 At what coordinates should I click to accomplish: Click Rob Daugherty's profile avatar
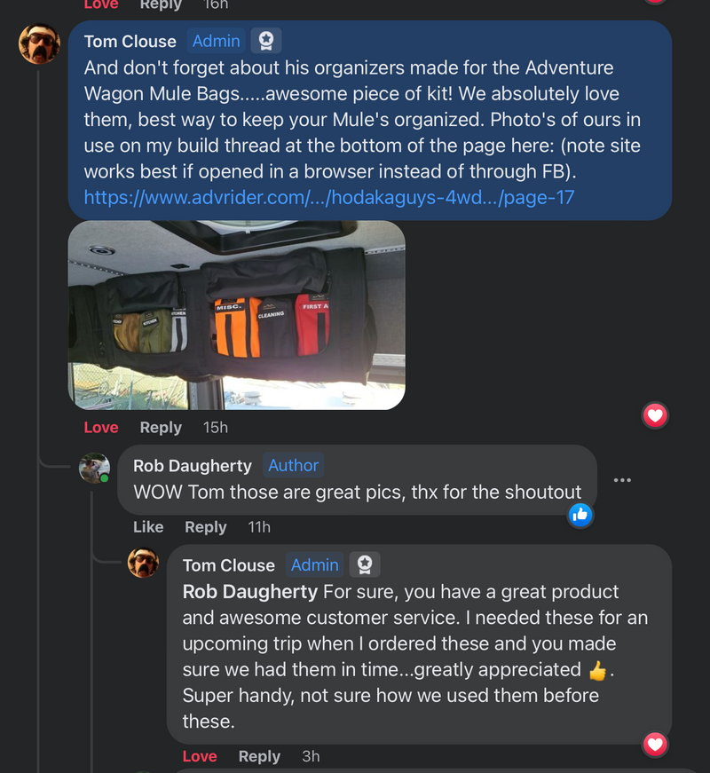94,469
